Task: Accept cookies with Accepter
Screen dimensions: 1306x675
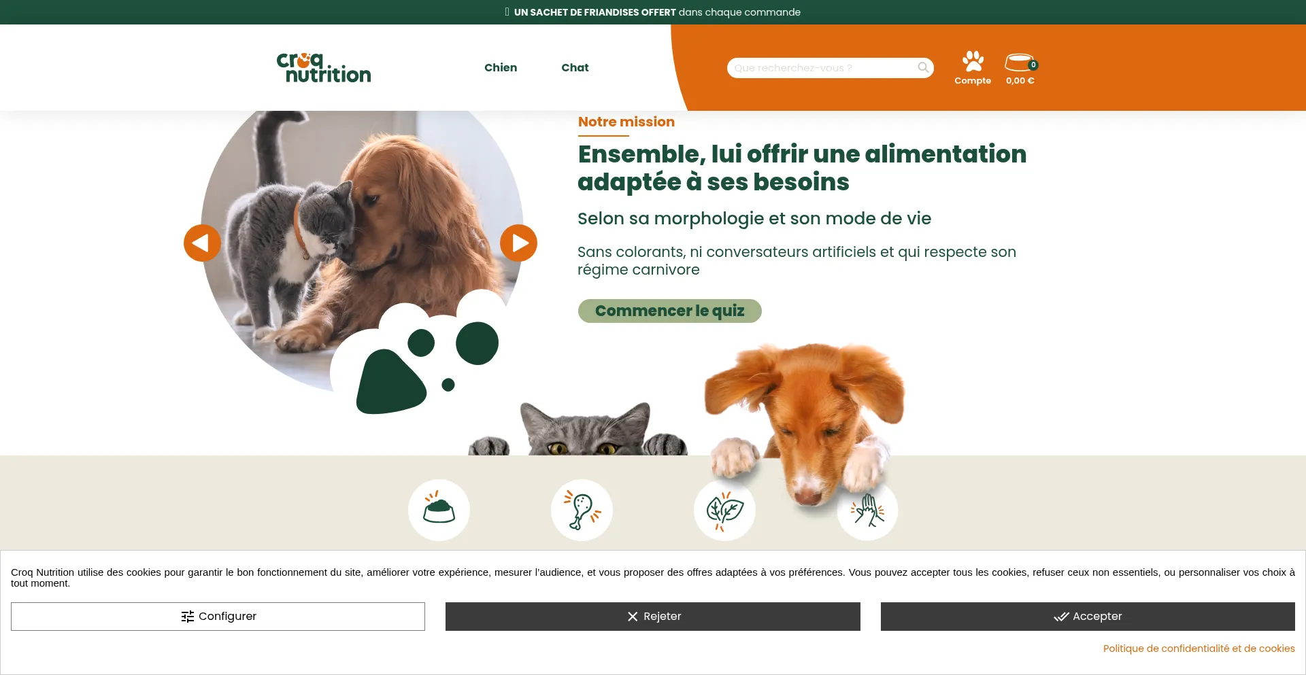Action: (1088, 617)
